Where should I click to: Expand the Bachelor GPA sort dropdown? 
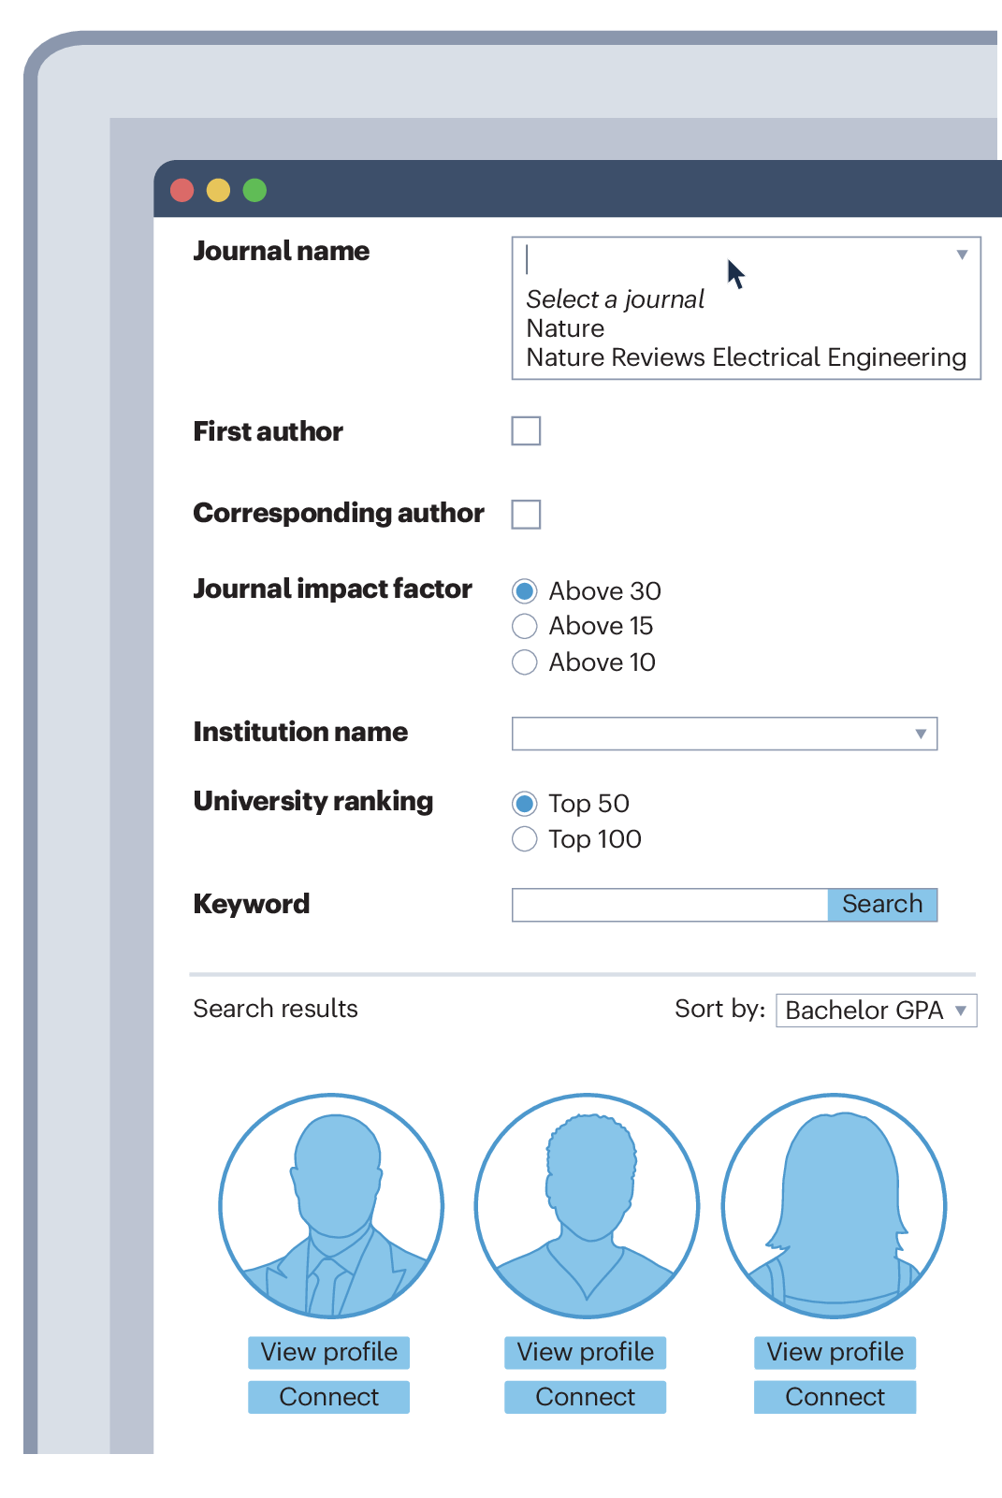961,1011
